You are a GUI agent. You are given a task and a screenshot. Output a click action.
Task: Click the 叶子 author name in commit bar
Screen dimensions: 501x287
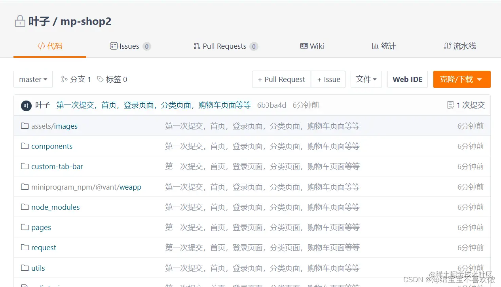(x=43, y=105)
